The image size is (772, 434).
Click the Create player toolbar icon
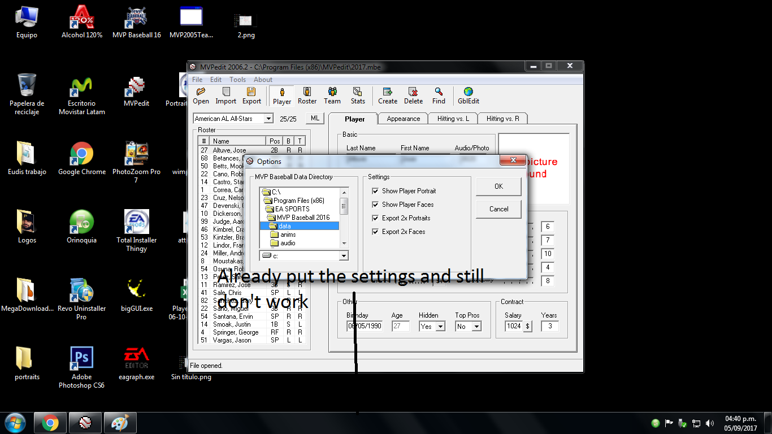[388, 96]
